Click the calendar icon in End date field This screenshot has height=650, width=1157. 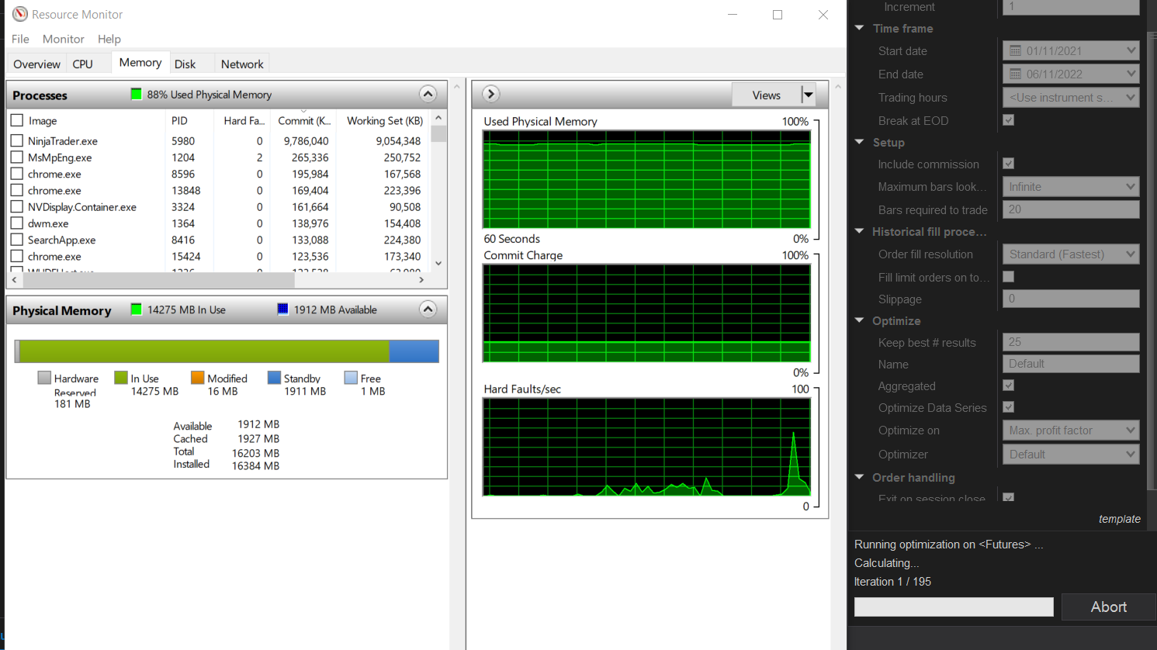pyautogui.click(x=1015, y=74)
